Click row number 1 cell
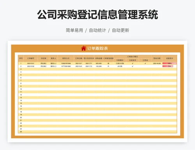 click(21, 63)
